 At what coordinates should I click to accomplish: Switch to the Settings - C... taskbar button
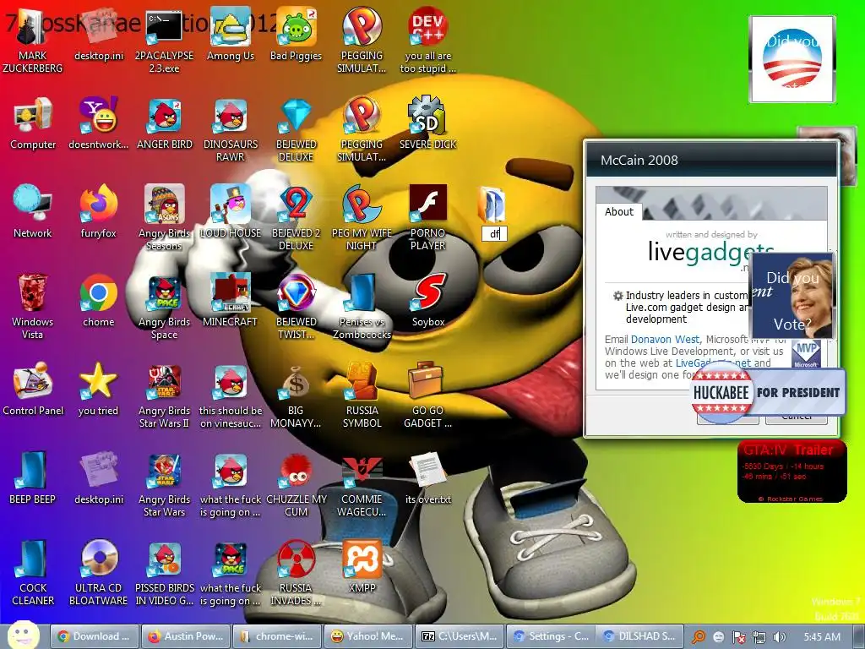[x=550, y=636]
